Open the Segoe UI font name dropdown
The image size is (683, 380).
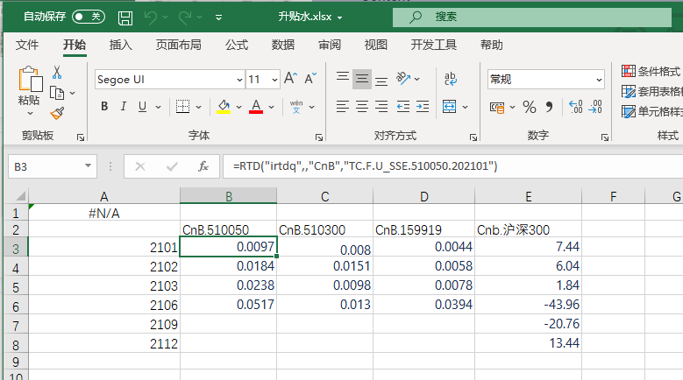tap(239, 80)
